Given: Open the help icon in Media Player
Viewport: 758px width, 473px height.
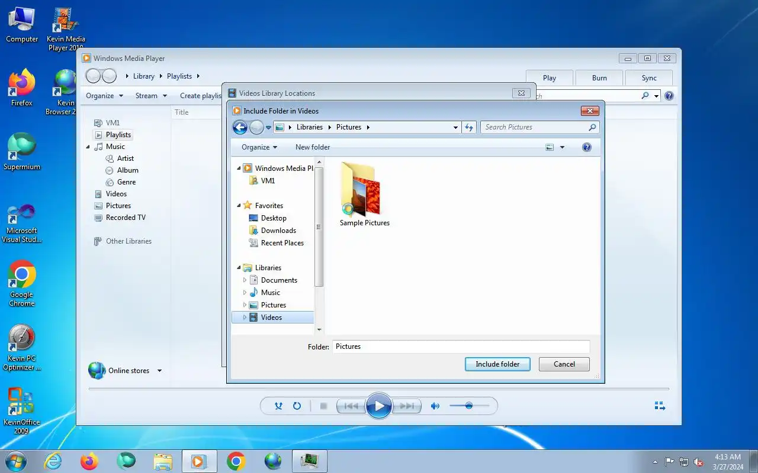Looking at the screenshot, I should [669, 96].
